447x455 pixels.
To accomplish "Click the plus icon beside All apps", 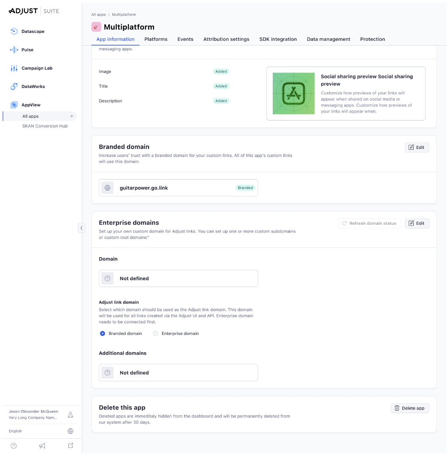I will [x=71, y=117].
